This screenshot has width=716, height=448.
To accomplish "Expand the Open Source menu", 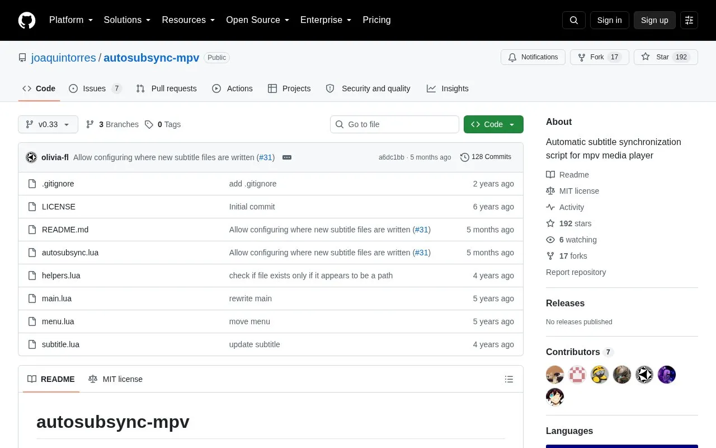I will tap(258, 20).
